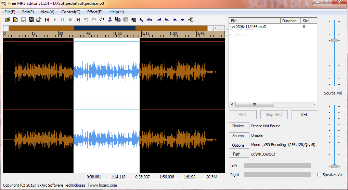The image size is (348, 190).
Task: Open recording Options
Action: pyautogui.click(x=239, y=145)
